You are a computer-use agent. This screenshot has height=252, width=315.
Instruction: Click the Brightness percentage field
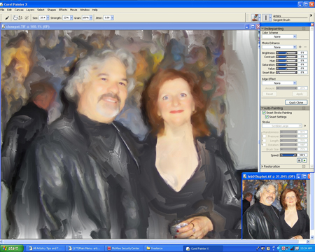coord(302,52)
